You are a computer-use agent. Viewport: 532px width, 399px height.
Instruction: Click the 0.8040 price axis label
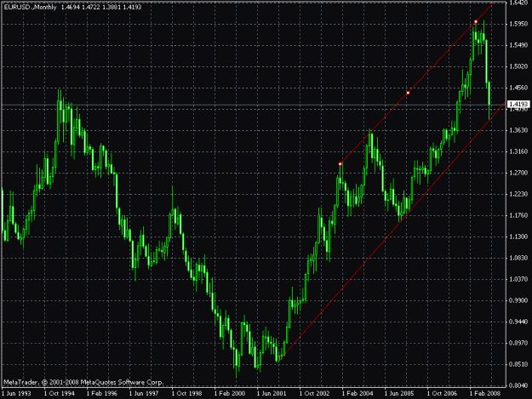click(518, 385)
